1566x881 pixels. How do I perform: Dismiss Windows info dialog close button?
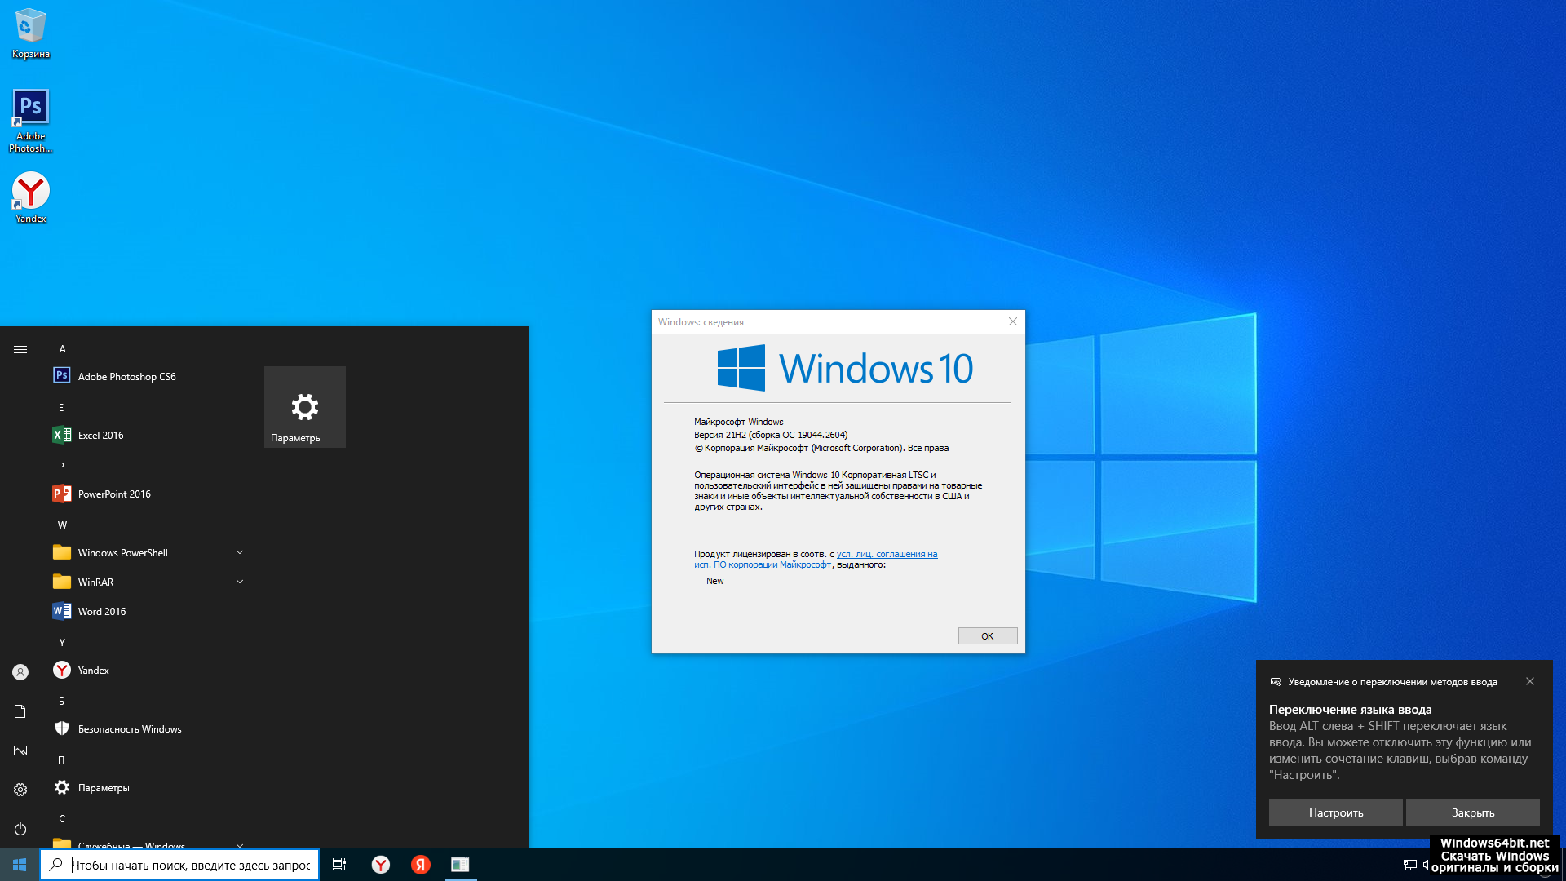(x=1013, y=321)
